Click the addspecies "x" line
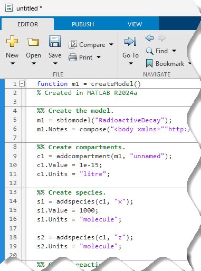The height and width of the screenshot is (271, 201). tap(85, 201)
